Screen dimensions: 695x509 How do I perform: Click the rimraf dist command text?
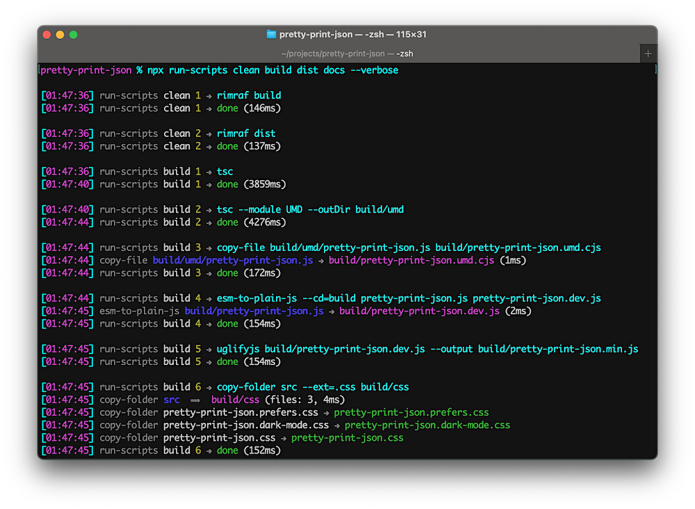(246, 134)
